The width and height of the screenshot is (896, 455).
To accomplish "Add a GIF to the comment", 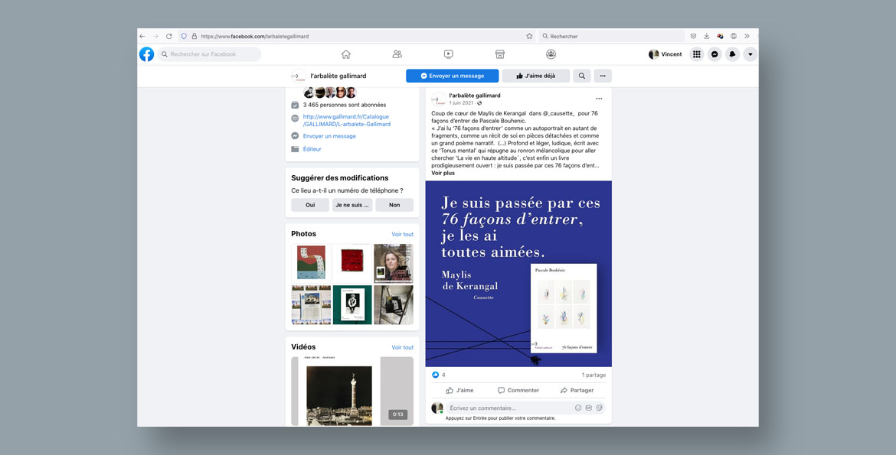I will click(589, 408).
